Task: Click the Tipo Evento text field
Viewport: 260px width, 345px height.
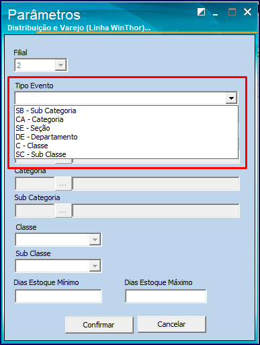Action: tap(120, 98)
